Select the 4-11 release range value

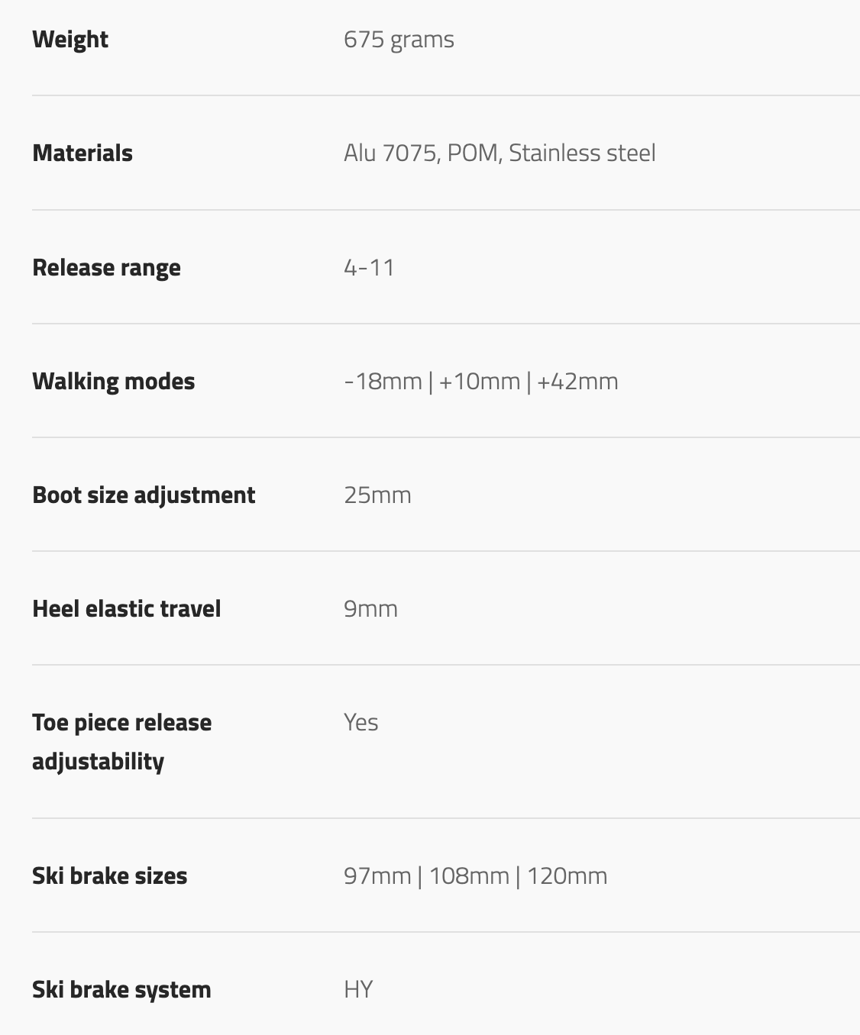pos(369,268)
